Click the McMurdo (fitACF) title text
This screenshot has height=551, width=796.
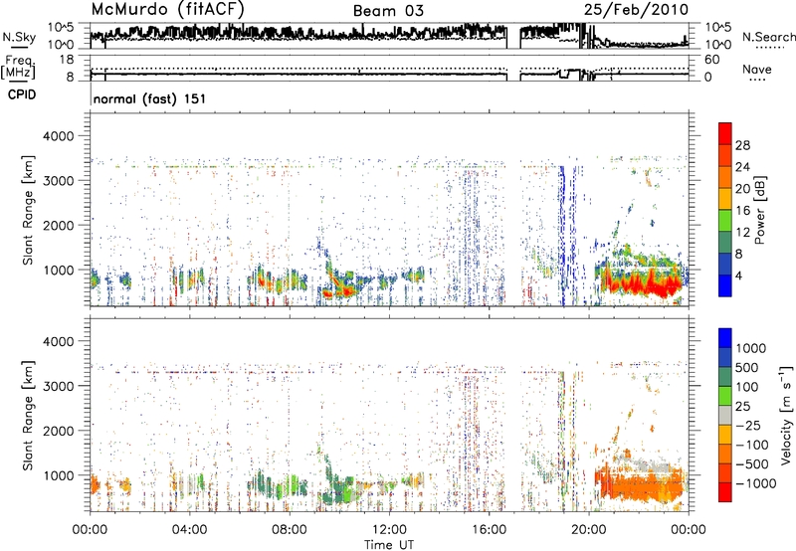167,10
